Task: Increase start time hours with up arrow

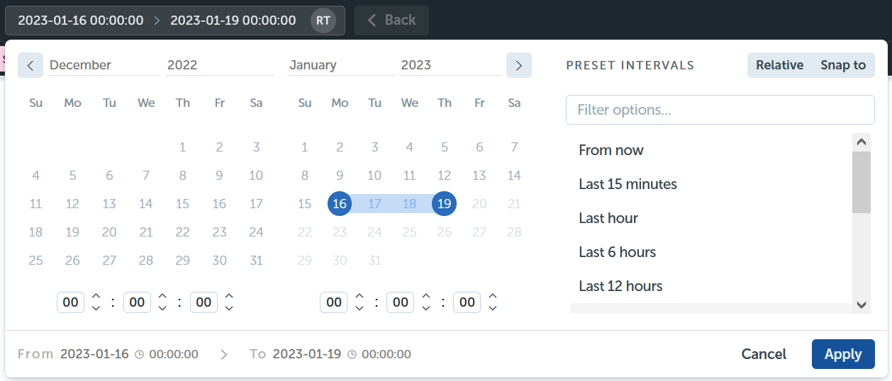Action: coord(96,296)
